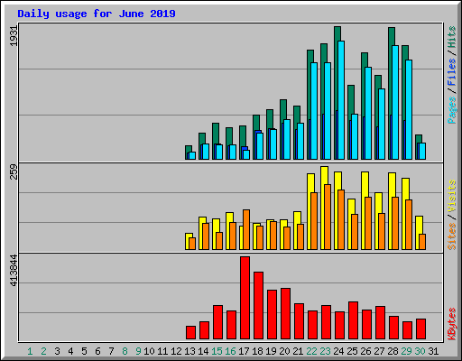Click the red KBytes bar for day 13
The width and height of the screenshot is (462, 361).
point(190,333)
